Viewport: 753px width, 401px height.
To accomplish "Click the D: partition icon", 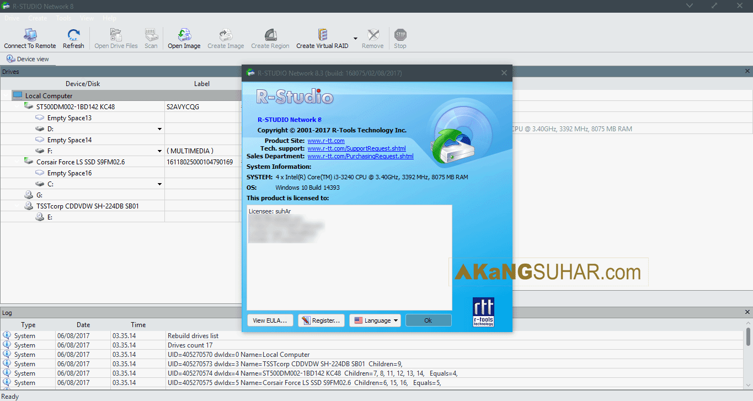I will coord(40,129).
